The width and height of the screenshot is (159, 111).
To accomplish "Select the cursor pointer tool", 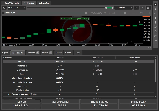I will pos(155,5).
